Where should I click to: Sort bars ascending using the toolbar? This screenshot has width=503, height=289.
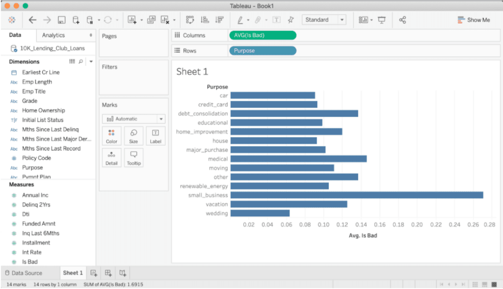205,20
